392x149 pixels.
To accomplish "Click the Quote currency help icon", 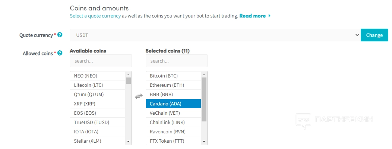I will pos(60,35).
